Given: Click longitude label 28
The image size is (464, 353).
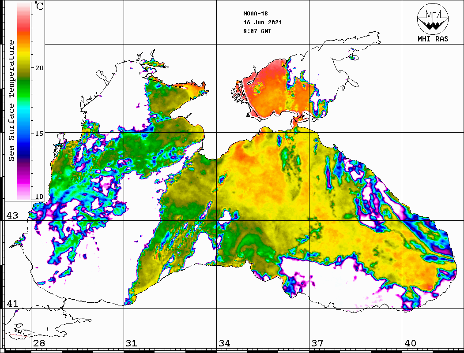Looking at the screenshot, I should [39, 343].
